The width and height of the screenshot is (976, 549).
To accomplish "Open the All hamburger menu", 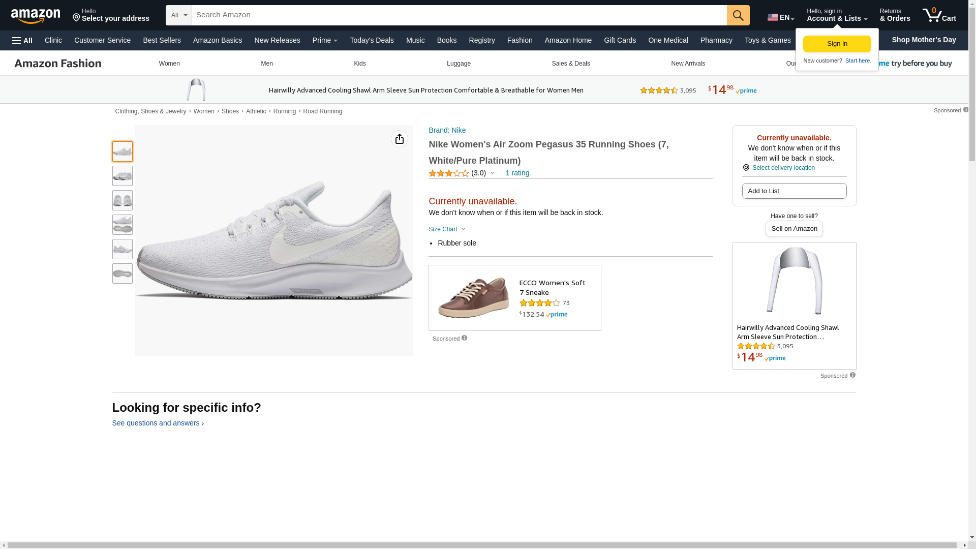I will pos(22,41).
